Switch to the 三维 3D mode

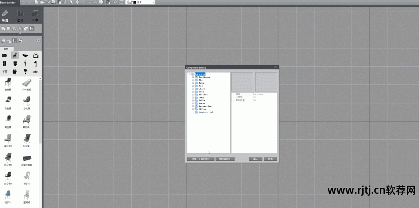pyautogui.click(x=35, y=16)
